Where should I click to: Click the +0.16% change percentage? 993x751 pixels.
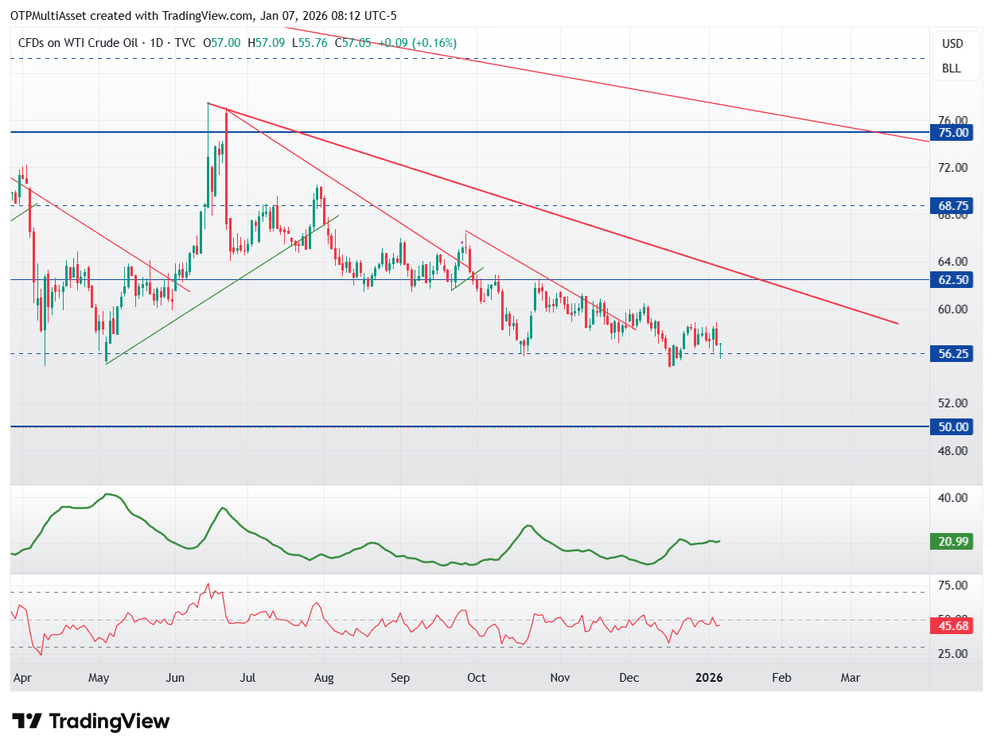point(435,43)
